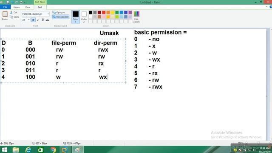272x153 pixels.
Task: Click the 'Umask' heading text
Action: coord(109,33)
